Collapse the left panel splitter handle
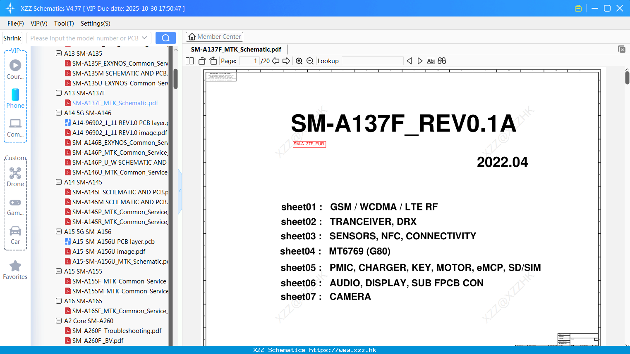Image resolution: width=630 pixels, height=354 pixels. click(x=180, y=191)
